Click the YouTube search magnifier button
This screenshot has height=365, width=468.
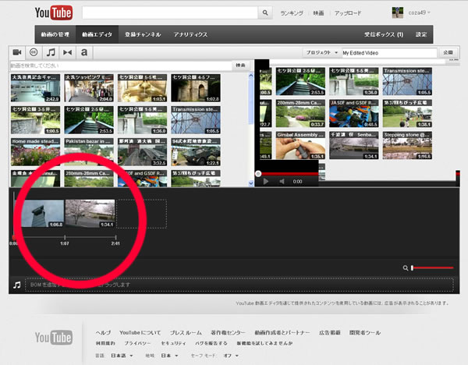(x=266, y=13)
